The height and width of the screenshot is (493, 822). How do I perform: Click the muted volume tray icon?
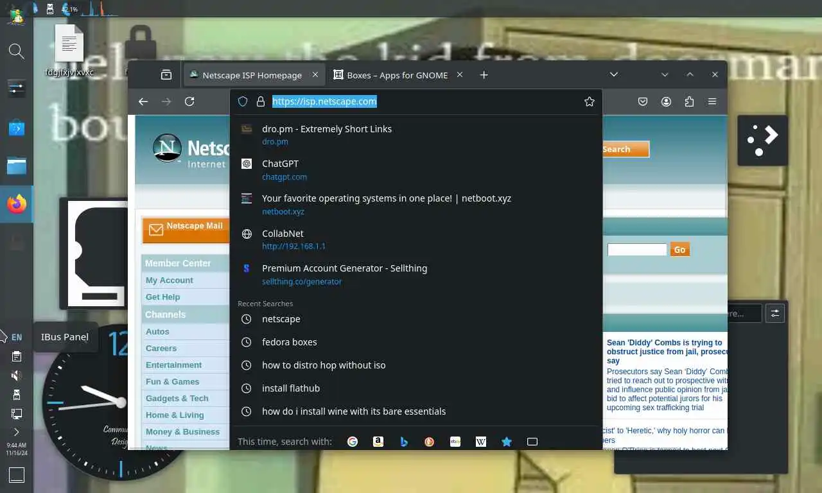17,376
